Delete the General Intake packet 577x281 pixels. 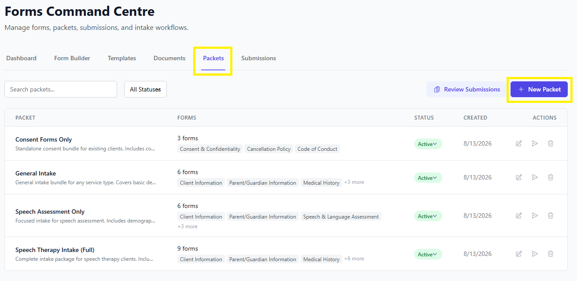pyautogui.click(x=551, y=177)
